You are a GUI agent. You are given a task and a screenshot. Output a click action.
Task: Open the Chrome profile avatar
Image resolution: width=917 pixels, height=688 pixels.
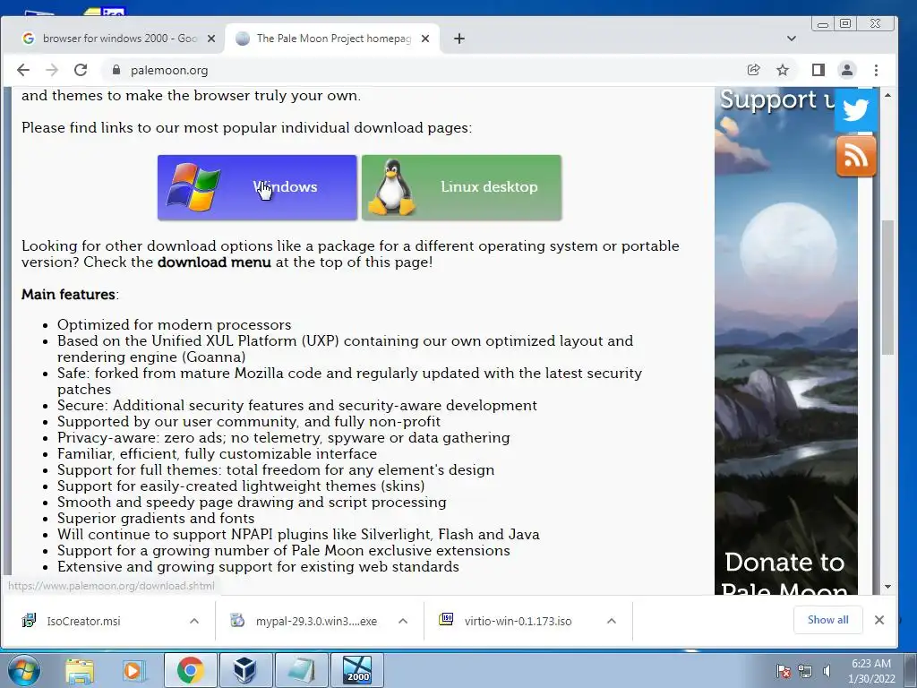[847, 70]
